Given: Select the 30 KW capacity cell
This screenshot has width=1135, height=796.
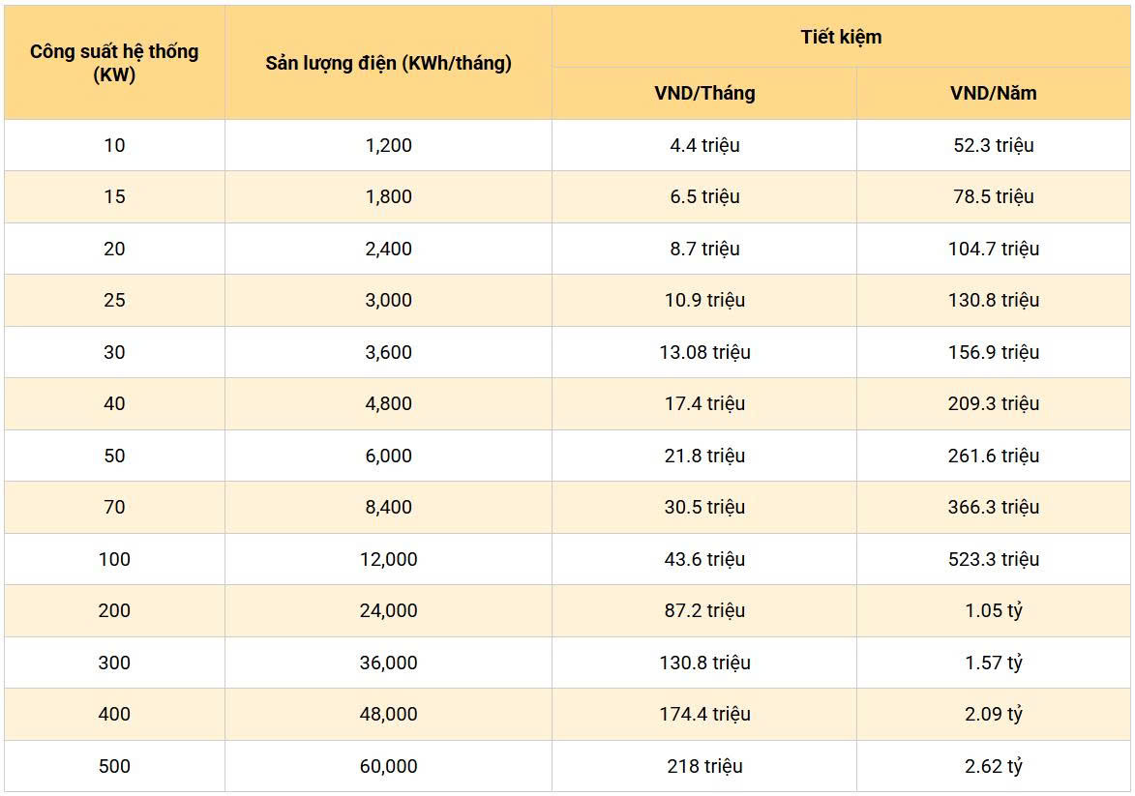Looking at the screenshot, I should tap(114, 352).
